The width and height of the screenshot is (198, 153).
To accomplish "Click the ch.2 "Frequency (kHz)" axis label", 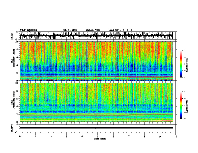I will point(14,99).
